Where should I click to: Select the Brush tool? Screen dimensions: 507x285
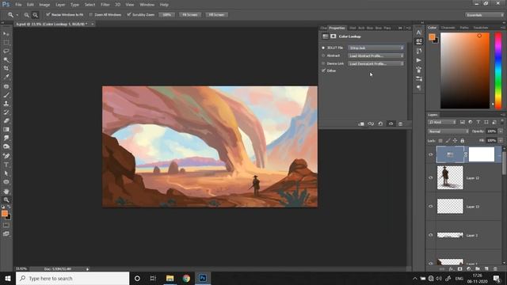pyautogui.click(x=6, y=95)
